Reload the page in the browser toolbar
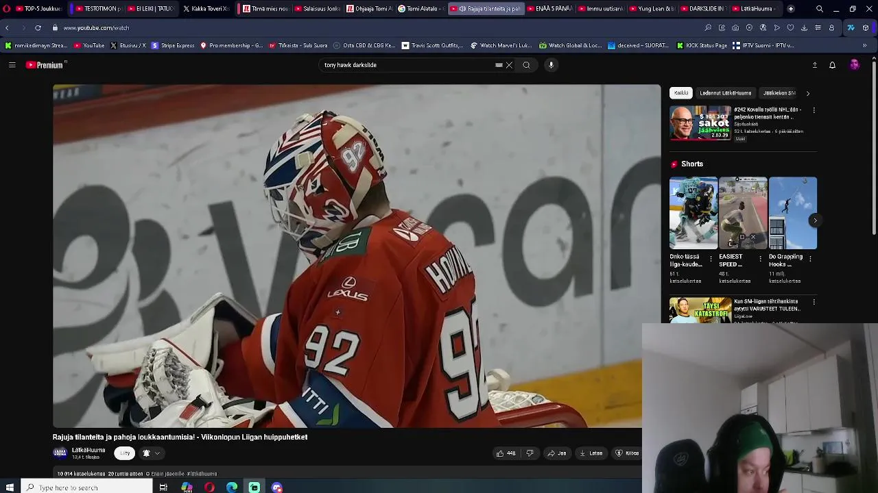 [x=38, y=28]
